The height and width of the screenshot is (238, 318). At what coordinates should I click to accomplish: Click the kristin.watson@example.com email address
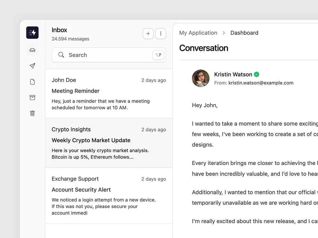pos(261,83)
